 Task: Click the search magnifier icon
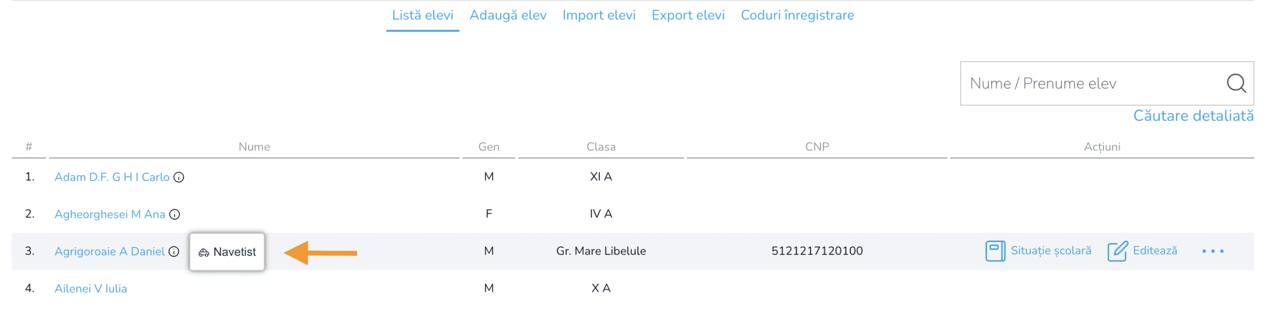(x=1235, y=83)
